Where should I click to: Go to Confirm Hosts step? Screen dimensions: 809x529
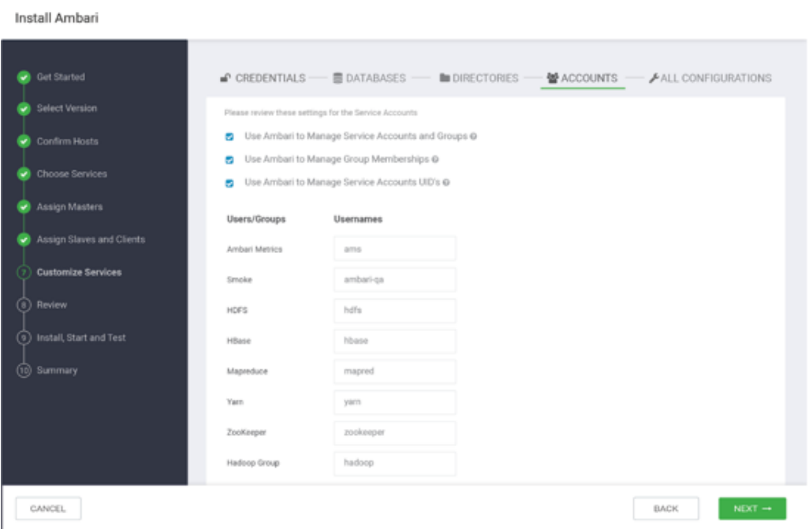coord(68,141)
